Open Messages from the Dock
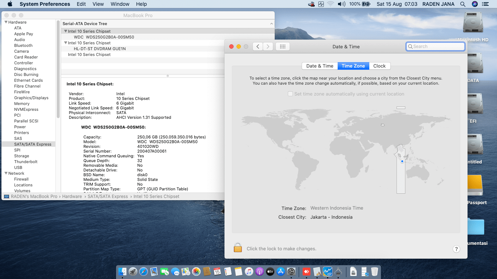The width and height of the screenshot is (497, 279). pos(175,271)
